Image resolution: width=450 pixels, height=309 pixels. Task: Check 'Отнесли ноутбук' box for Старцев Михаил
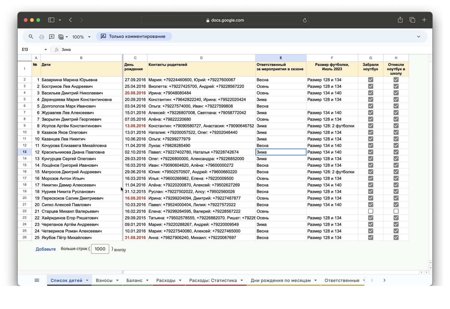[396, 211]
